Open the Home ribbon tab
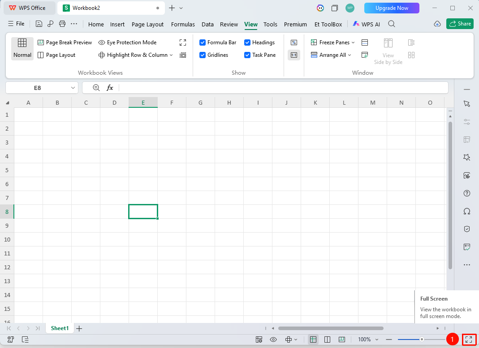 [96, 25]
